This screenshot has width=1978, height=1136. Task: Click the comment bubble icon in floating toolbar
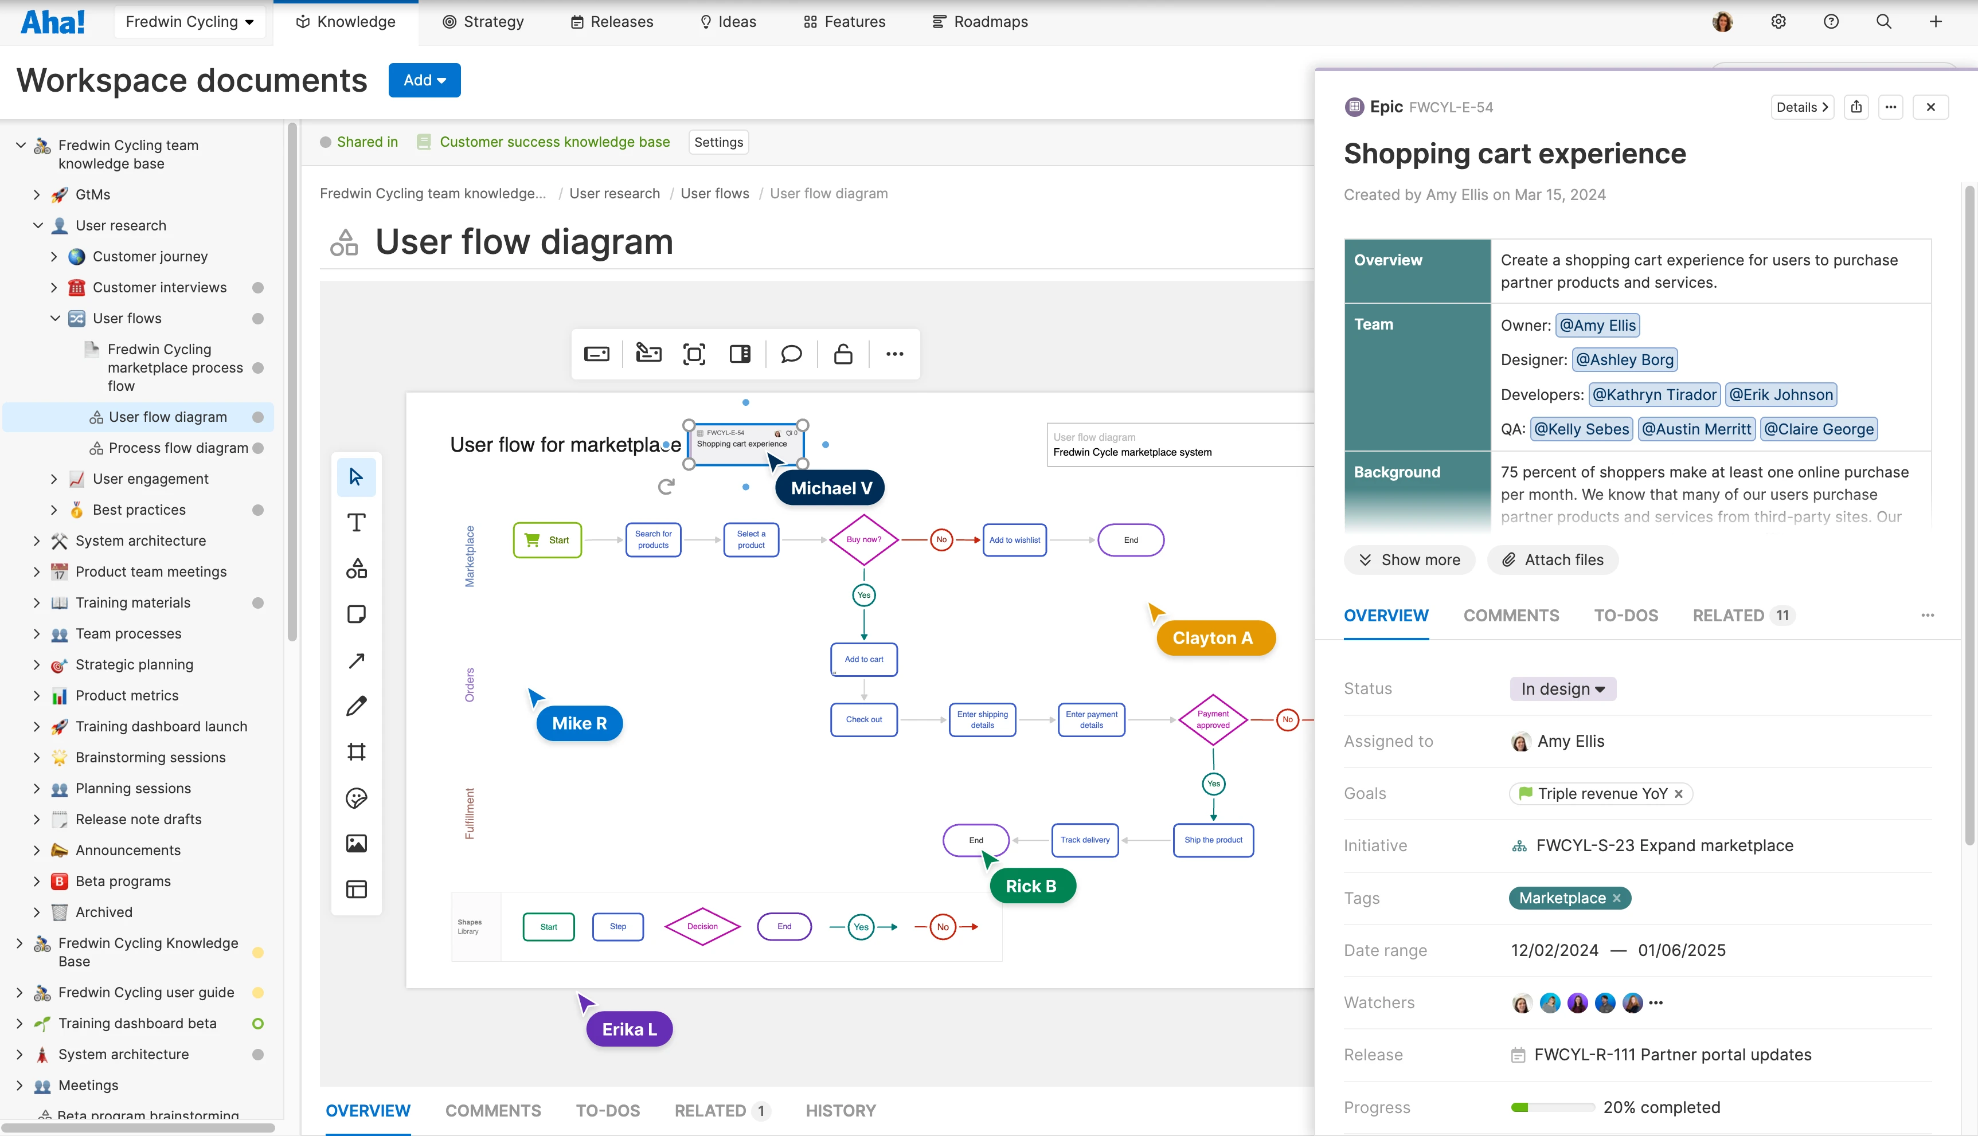[791, 354]
